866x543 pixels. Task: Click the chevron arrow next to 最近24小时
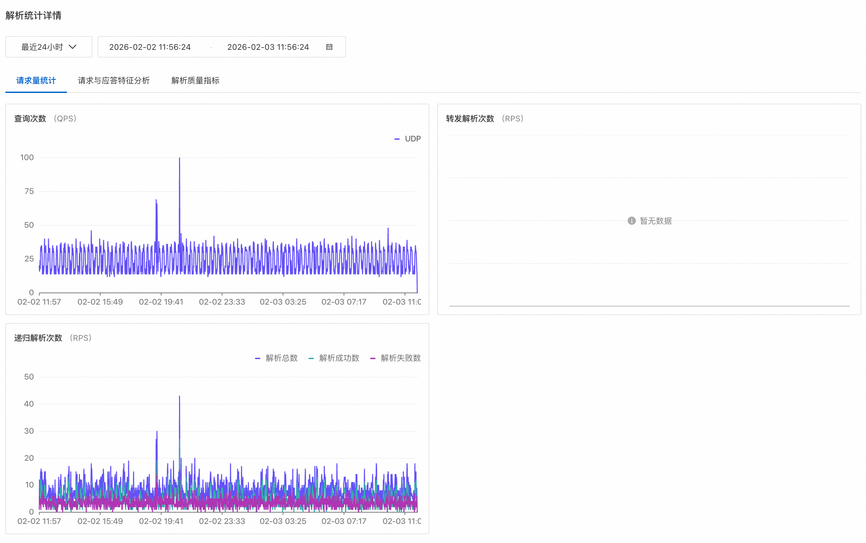[x=73, y=47]
